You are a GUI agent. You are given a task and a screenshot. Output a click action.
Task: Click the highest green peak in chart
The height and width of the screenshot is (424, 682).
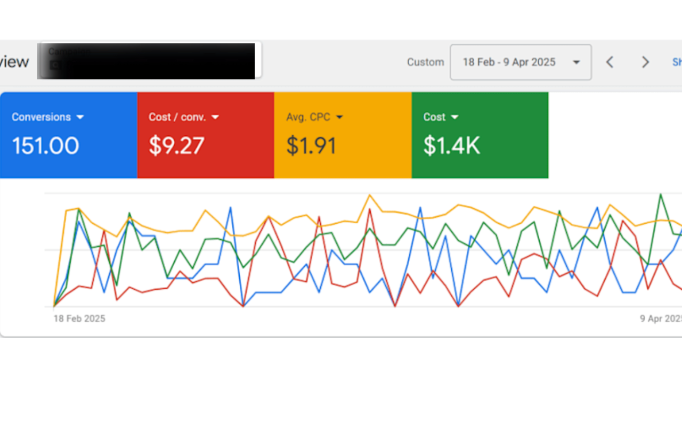(661, 194)
